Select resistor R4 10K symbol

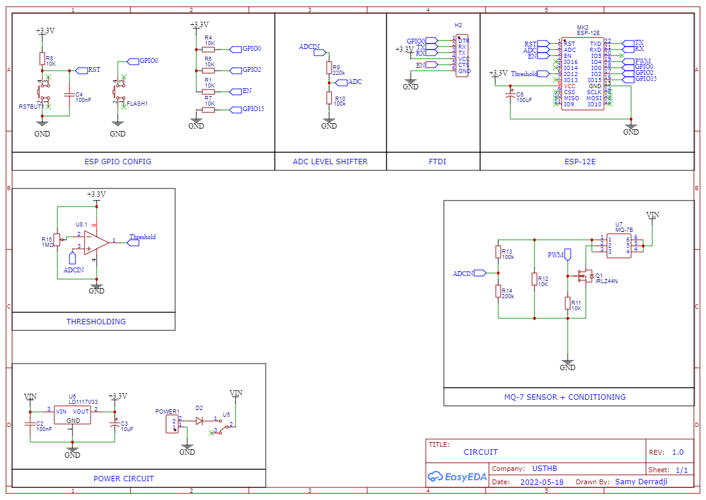click(x=208, y=50)
